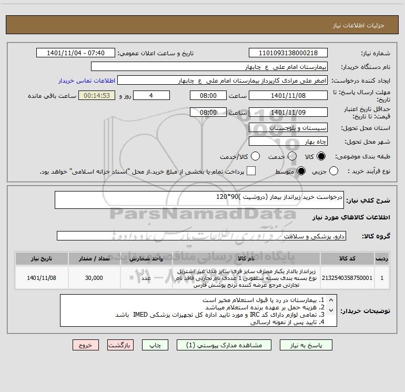Click the گروه کالا field دارو، پزشکی و سلامت
405x392 pixels.
point(201,236)
